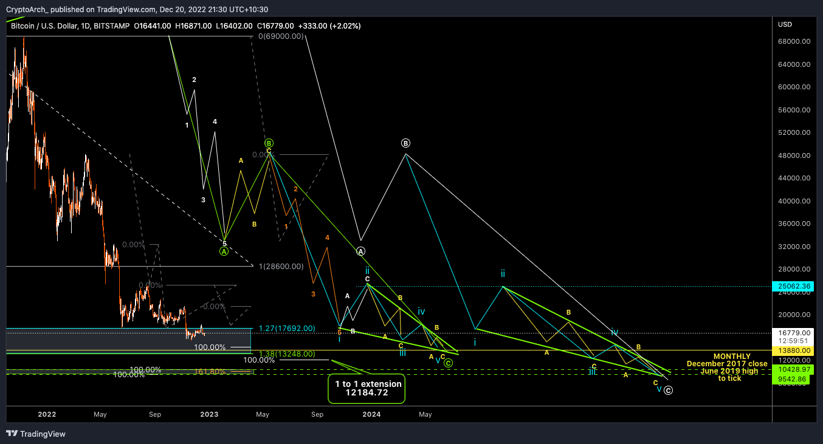Click the 64000.00 price axis tick

pos(794,64)
